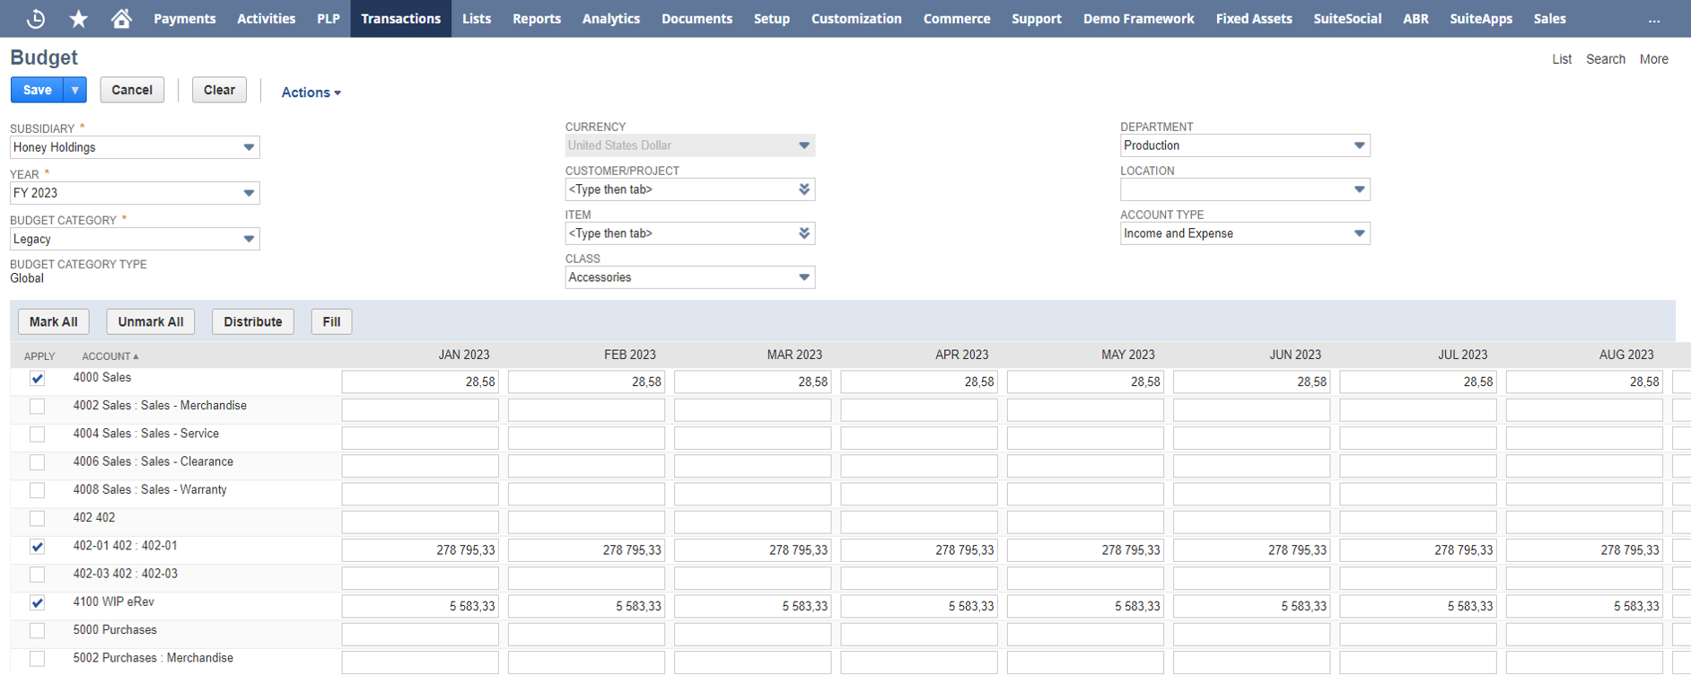The width and height of the screenshot is (1691, 676).
Task: Expand Customer/Project double-arrow selector
Action: pyautogui.click(x=804, y=189)
